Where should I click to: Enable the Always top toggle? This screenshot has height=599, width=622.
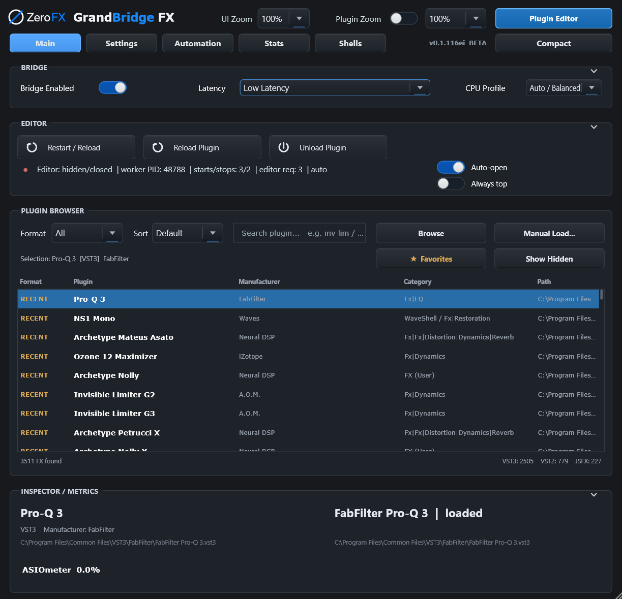pyautogui.click(x=451, y=183)
